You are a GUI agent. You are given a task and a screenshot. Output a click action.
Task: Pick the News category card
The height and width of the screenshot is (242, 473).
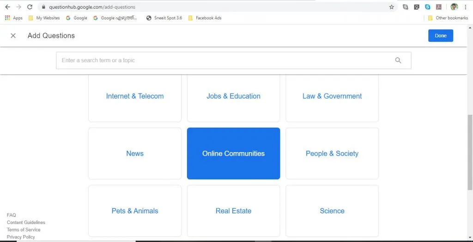tap(135, 153)
